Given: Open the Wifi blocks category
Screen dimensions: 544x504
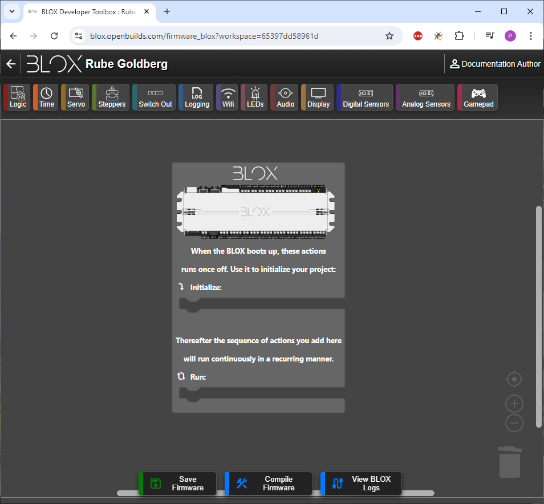Looking at the screenshot, I should [x=228, y=97].
